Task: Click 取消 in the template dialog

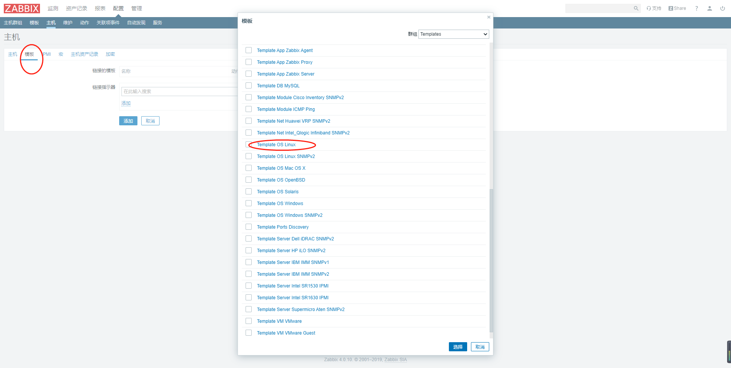Action: point(480,347)
